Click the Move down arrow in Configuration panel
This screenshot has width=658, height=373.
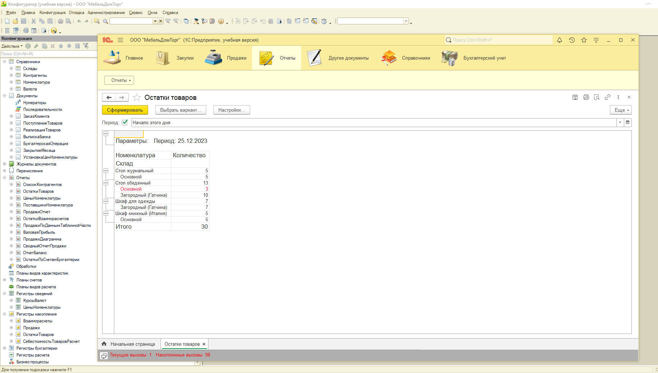point(69,46)
